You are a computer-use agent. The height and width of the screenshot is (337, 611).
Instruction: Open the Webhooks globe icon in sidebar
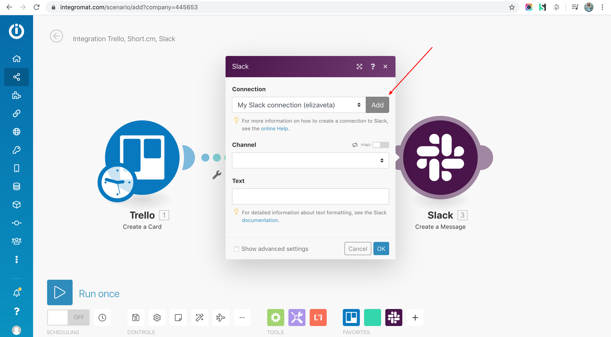16,132
